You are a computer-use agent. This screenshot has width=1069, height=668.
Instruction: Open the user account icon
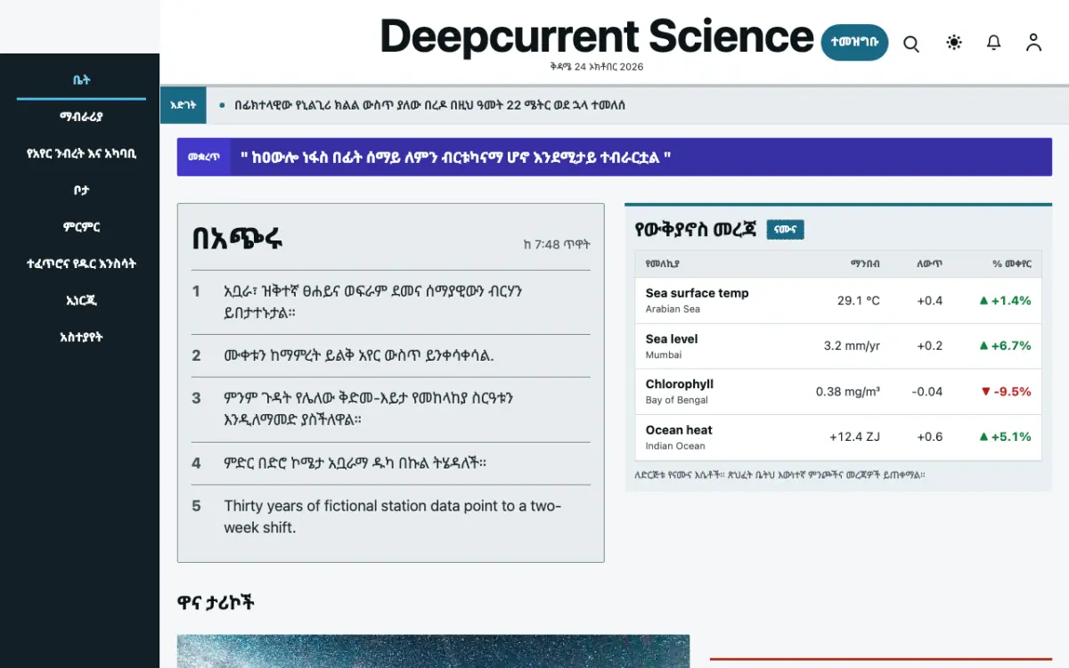(x=1033, y=42)
